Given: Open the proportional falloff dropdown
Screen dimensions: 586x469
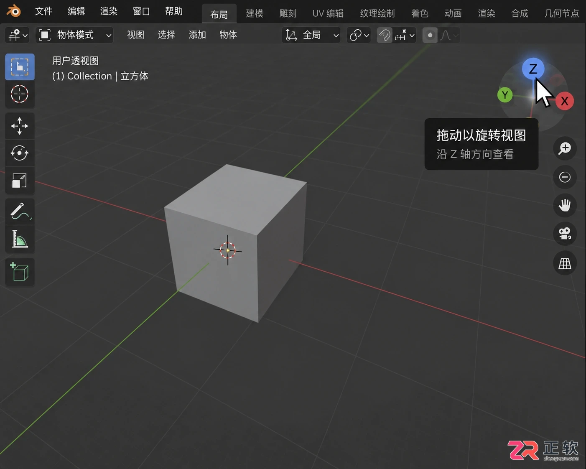Looking at the screenshot, I should click(448, 35).
